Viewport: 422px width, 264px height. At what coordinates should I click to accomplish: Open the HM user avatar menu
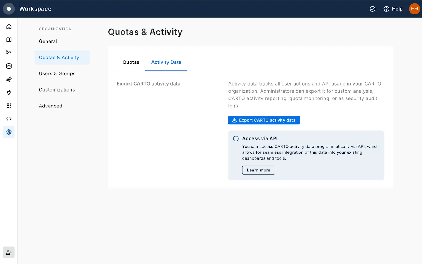coord(414,9)
